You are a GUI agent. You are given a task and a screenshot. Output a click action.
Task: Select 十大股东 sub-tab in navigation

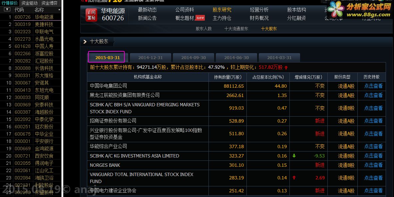point(269,29)
